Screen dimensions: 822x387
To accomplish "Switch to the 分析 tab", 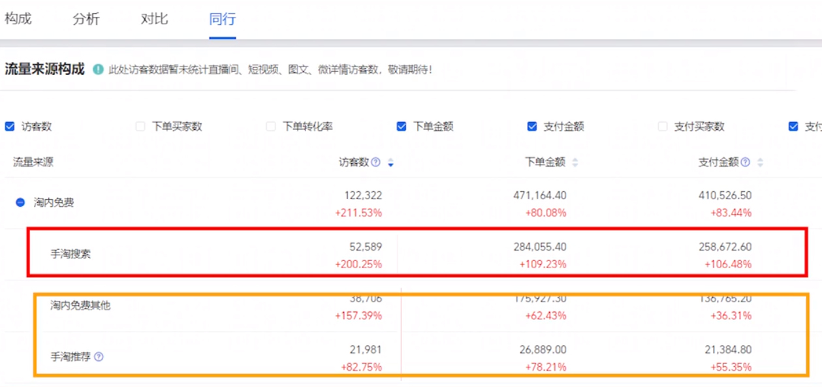I will coord(86,20).
